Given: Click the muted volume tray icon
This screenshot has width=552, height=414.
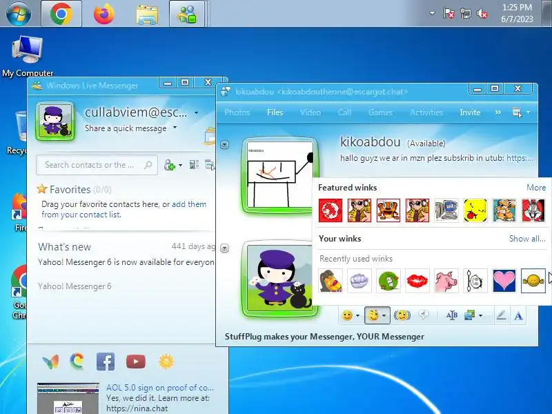Looking at the screenshot, I should point(482,14).
